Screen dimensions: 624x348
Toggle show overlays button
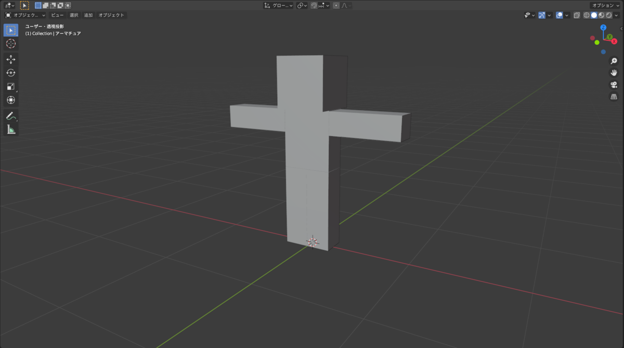pos(559,15)
